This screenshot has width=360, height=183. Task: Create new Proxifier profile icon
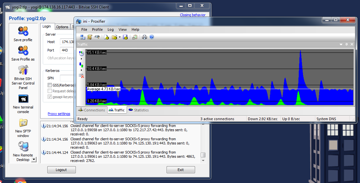pos(106,37)
